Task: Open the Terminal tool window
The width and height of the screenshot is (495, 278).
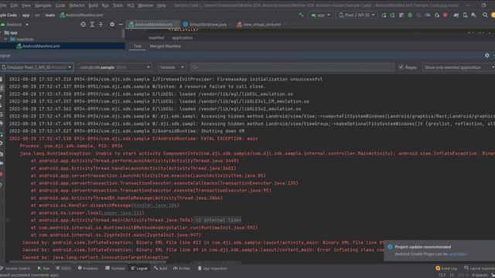Action: click(x=115, y=269)
